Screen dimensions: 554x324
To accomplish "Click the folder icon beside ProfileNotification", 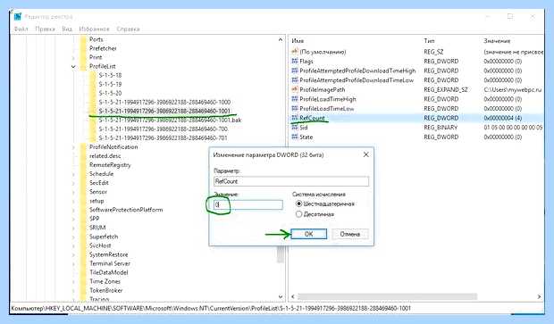I will pos(83,147).
